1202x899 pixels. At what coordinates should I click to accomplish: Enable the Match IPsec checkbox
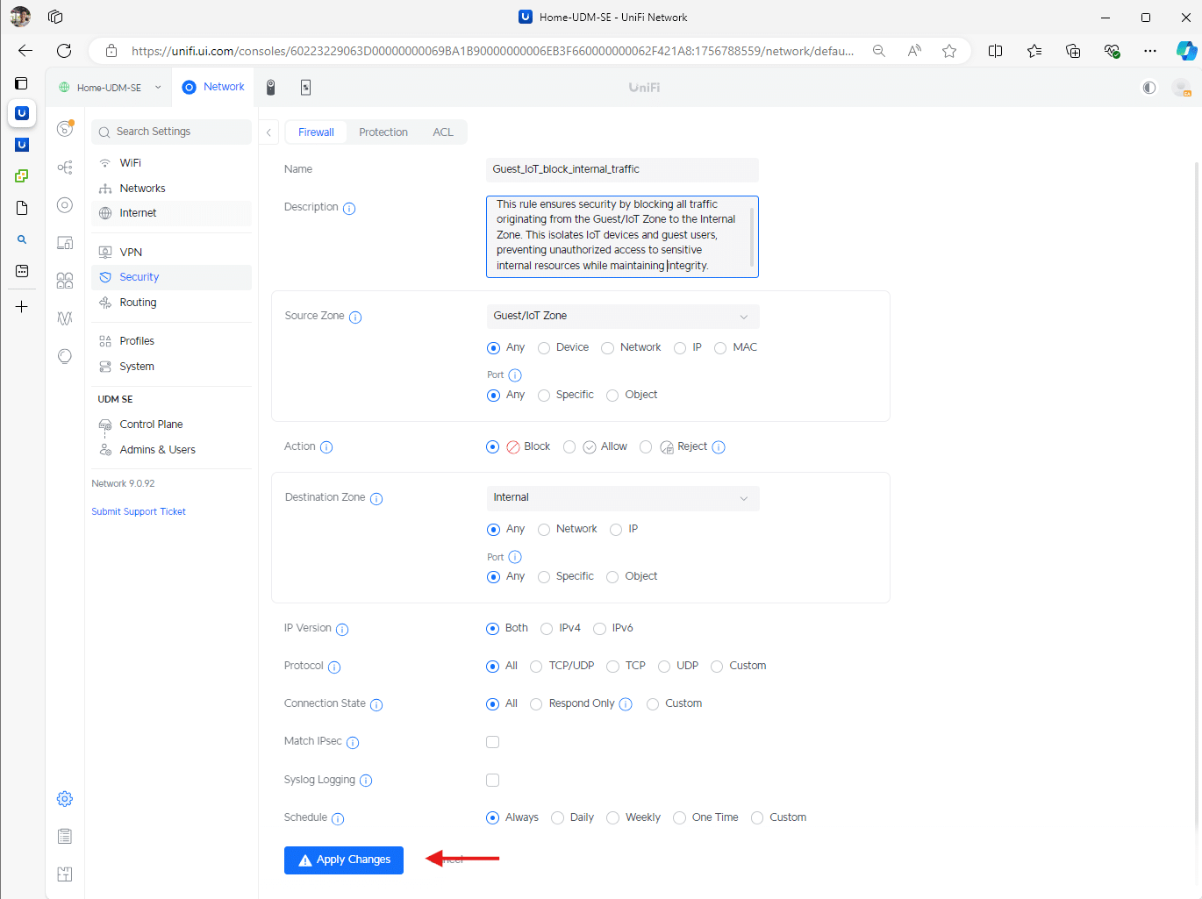coord(493,742)
